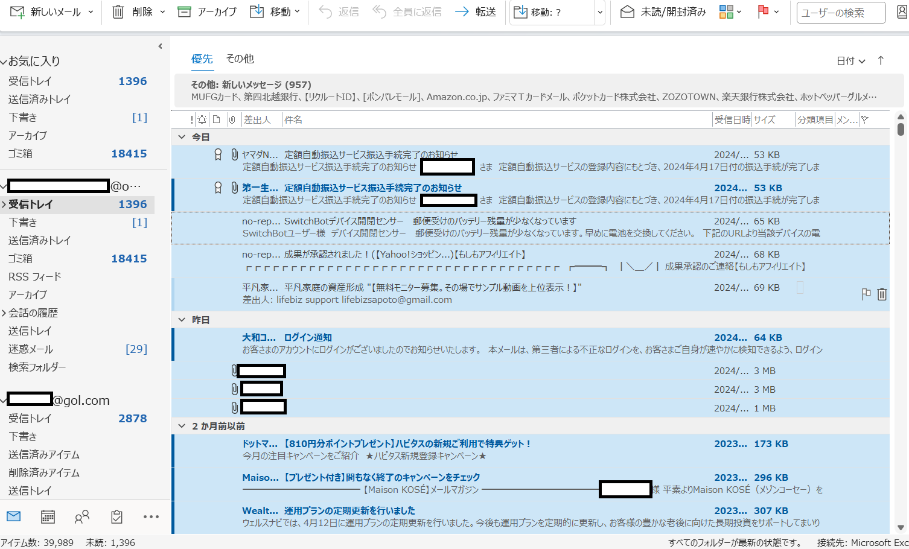Viewport: 909px width, 549px height.
Task: Delete the selected email via toolbar
Action: click(134, 12)
